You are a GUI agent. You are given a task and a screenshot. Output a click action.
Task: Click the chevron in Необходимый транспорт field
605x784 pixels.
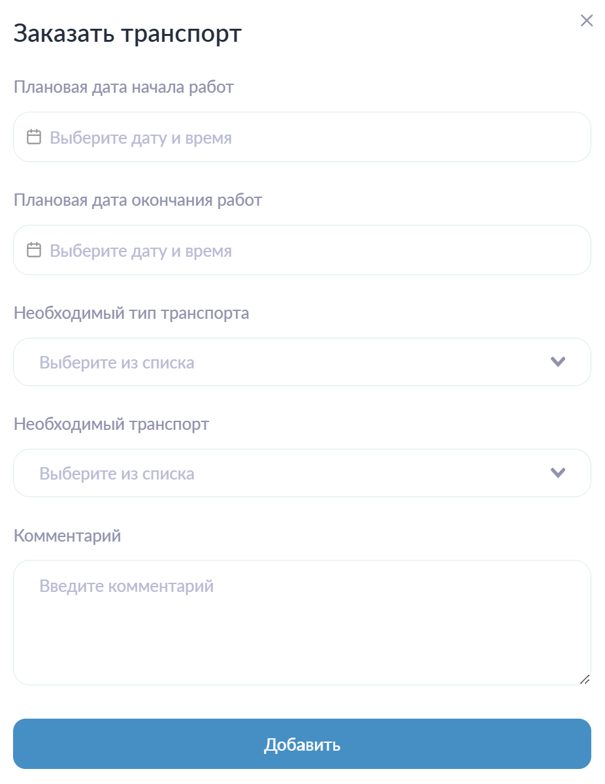pos(557,472)
